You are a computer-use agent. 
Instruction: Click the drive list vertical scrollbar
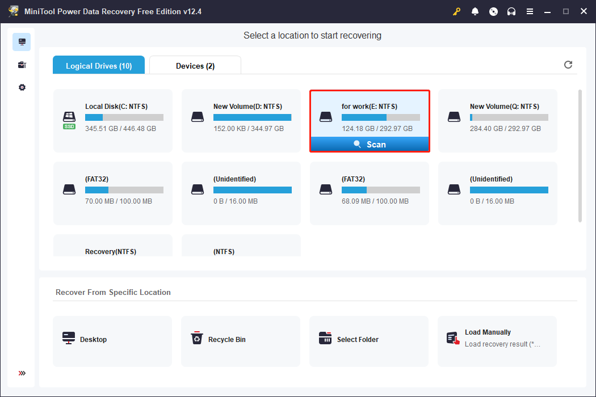[x=580, y=156]
